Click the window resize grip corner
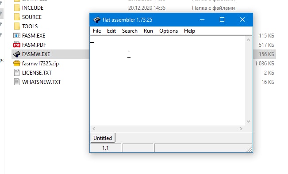The height and width of the screenshot is (174, 288). tap(250, 149)
